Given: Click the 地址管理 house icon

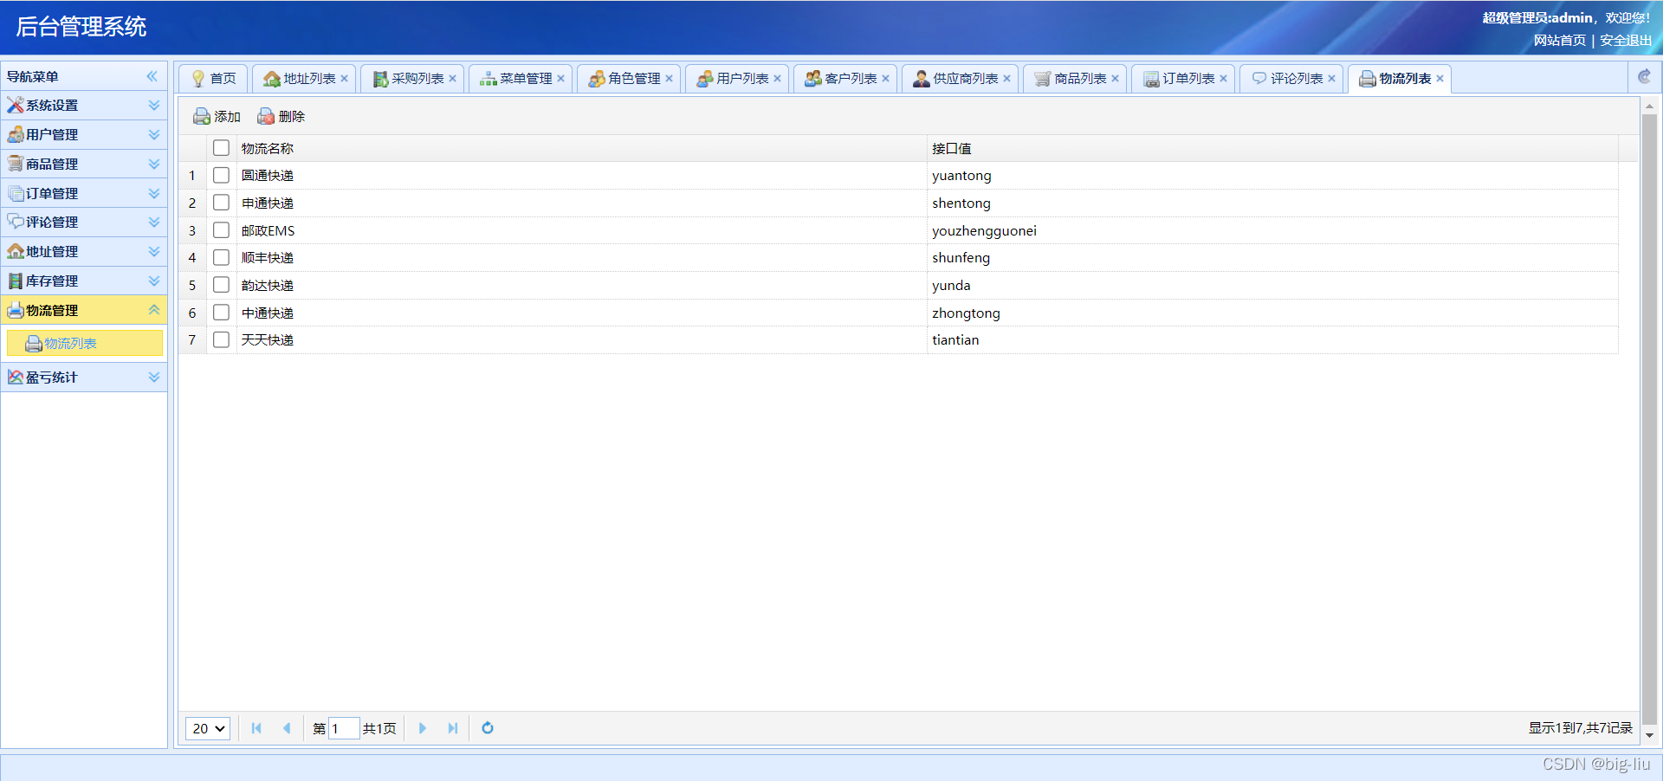Looking at the screenshot, I should coord(16,251).
